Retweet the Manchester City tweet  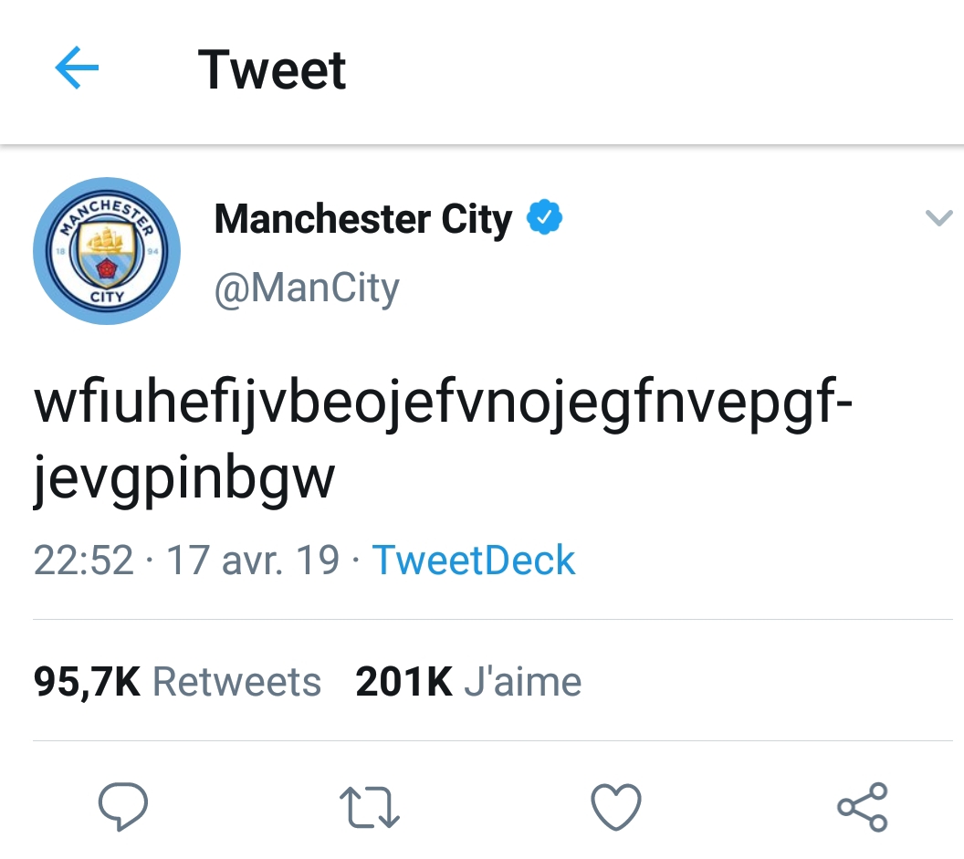click(x=369, y=807)
